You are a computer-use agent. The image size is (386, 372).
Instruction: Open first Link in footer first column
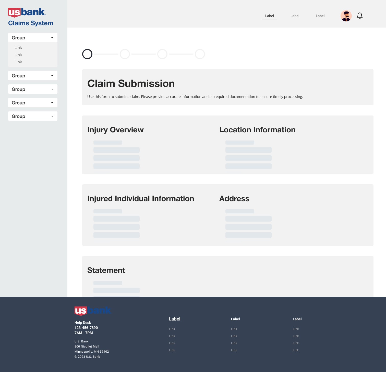[x=172, y=329]
